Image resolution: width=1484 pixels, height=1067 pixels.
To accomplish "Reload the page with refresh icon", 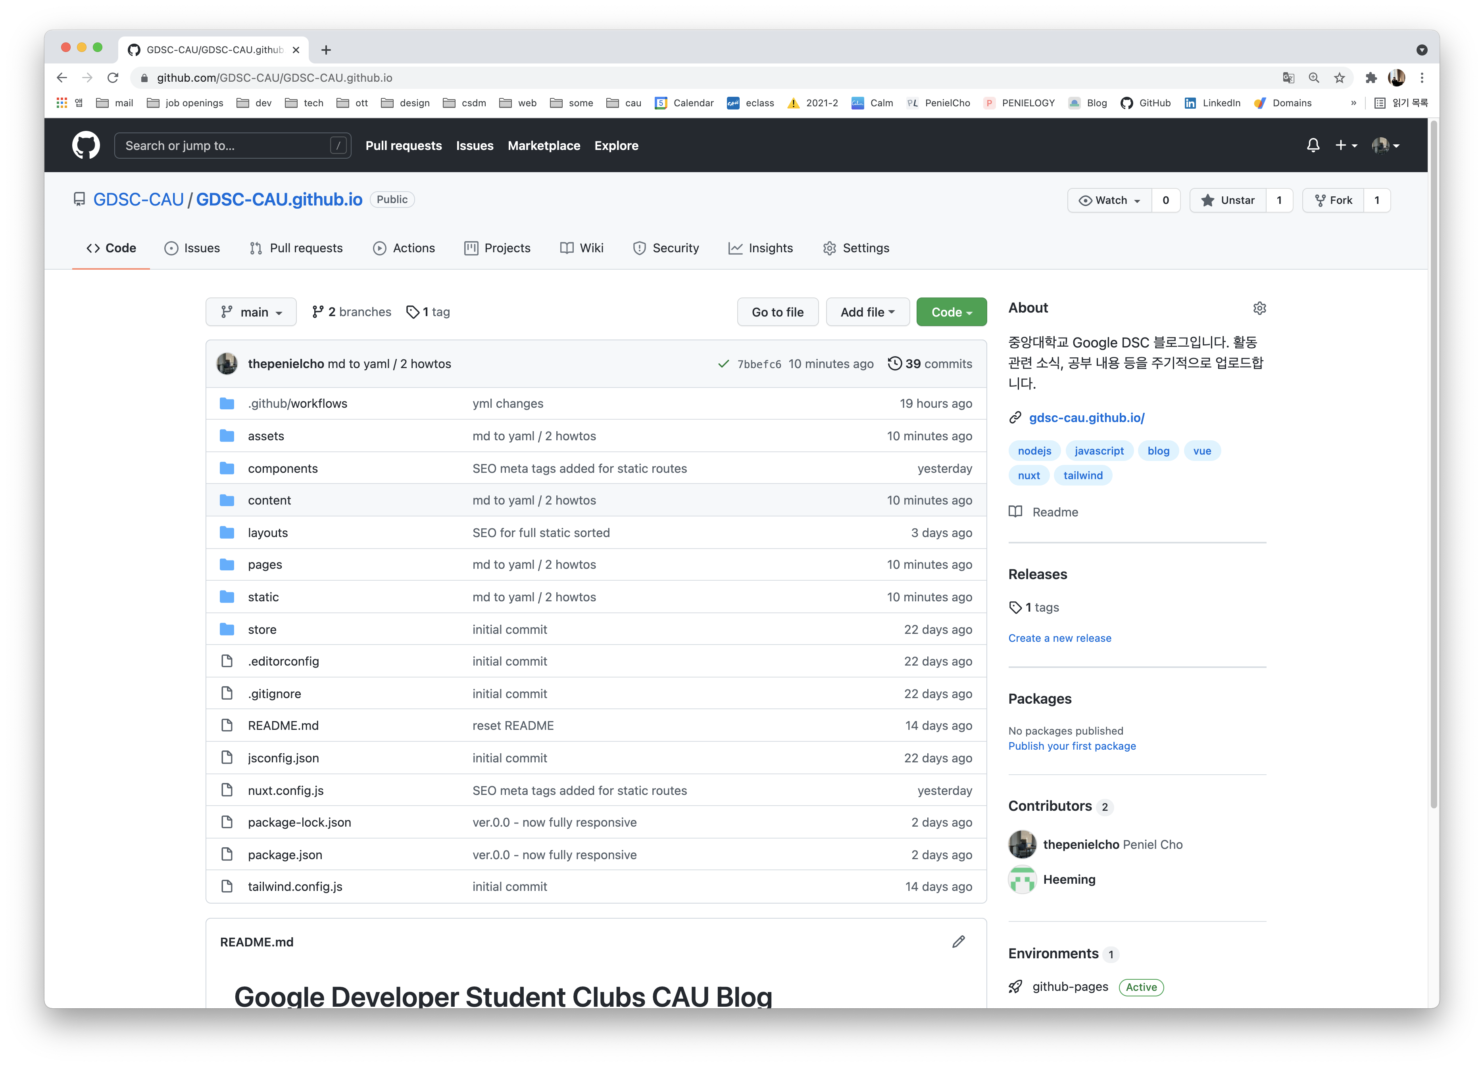I will point(113,78).
